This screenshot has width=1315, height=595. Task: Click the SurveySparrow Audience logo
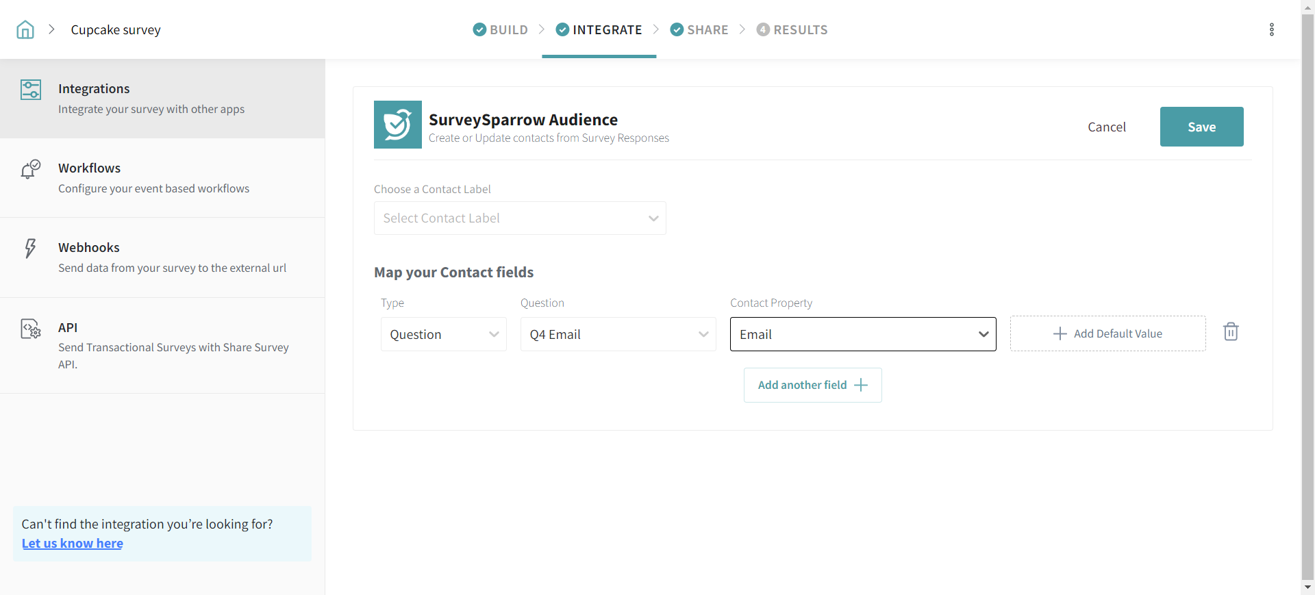(397, 125)
